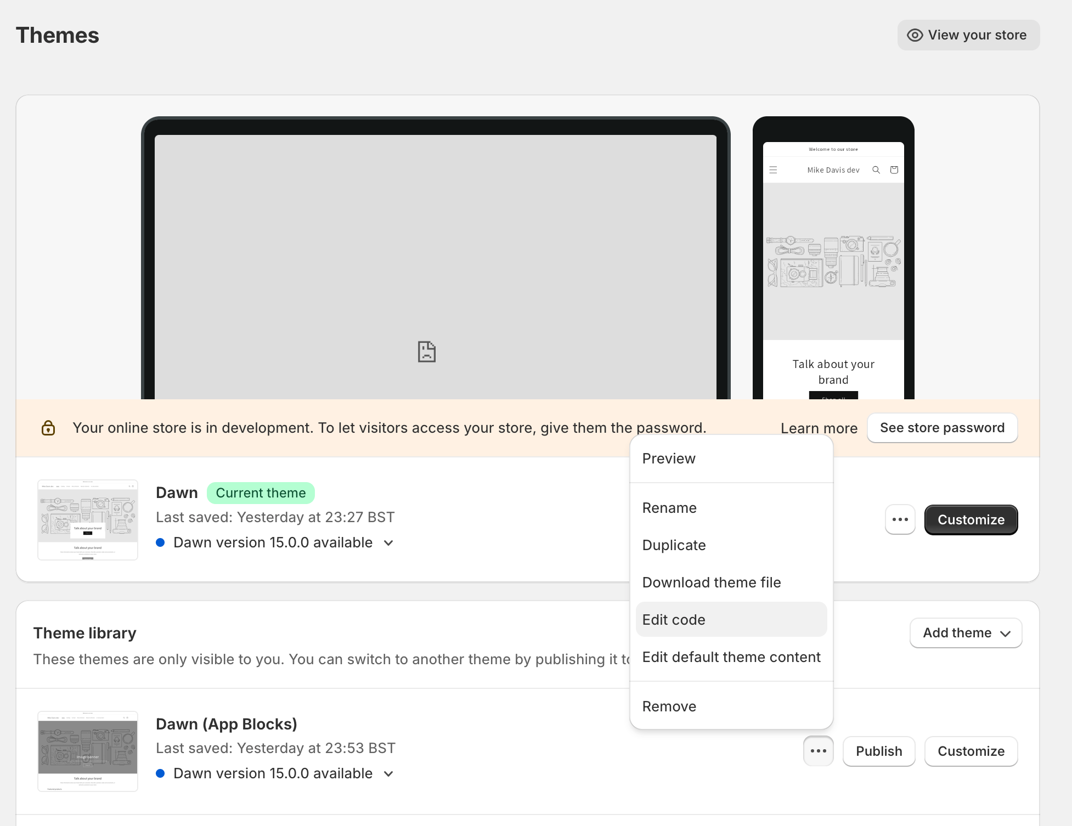This screenshot has width=1072, height=826.
Task: Click the eye icon on View your store
Action: coord(915,35)
